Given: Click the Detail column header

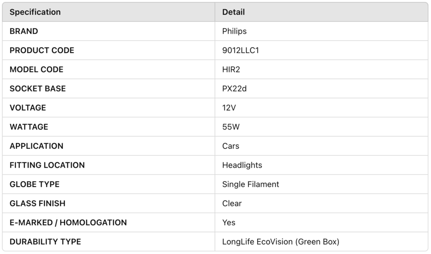Looking at the screenshot, I should pos(233,12).
